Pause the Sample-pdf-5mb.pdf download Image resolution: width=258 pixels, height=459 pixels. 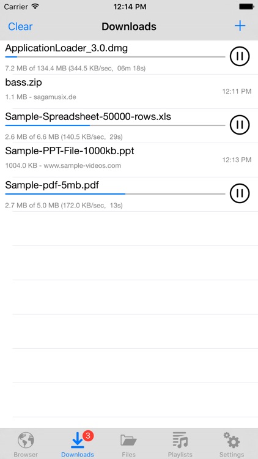coord(240,193)
